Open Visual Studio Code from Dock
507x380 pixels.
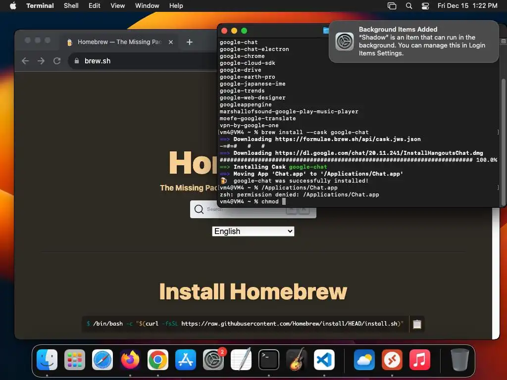coord(324,360)
